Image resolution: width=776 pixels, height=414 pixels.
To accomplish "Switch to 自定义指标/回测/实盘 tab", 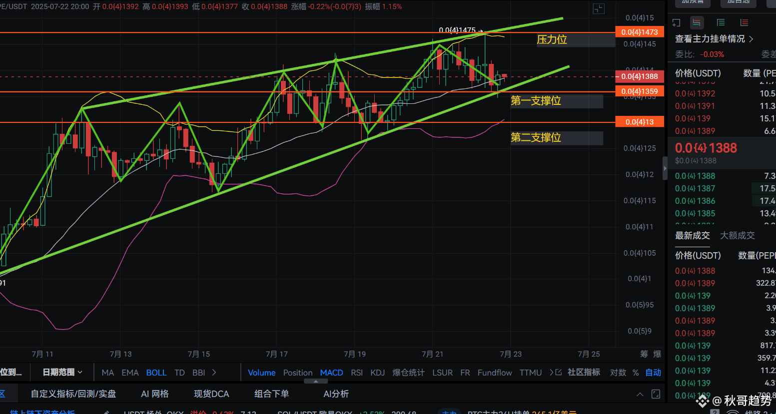I will tap(73, 394).
